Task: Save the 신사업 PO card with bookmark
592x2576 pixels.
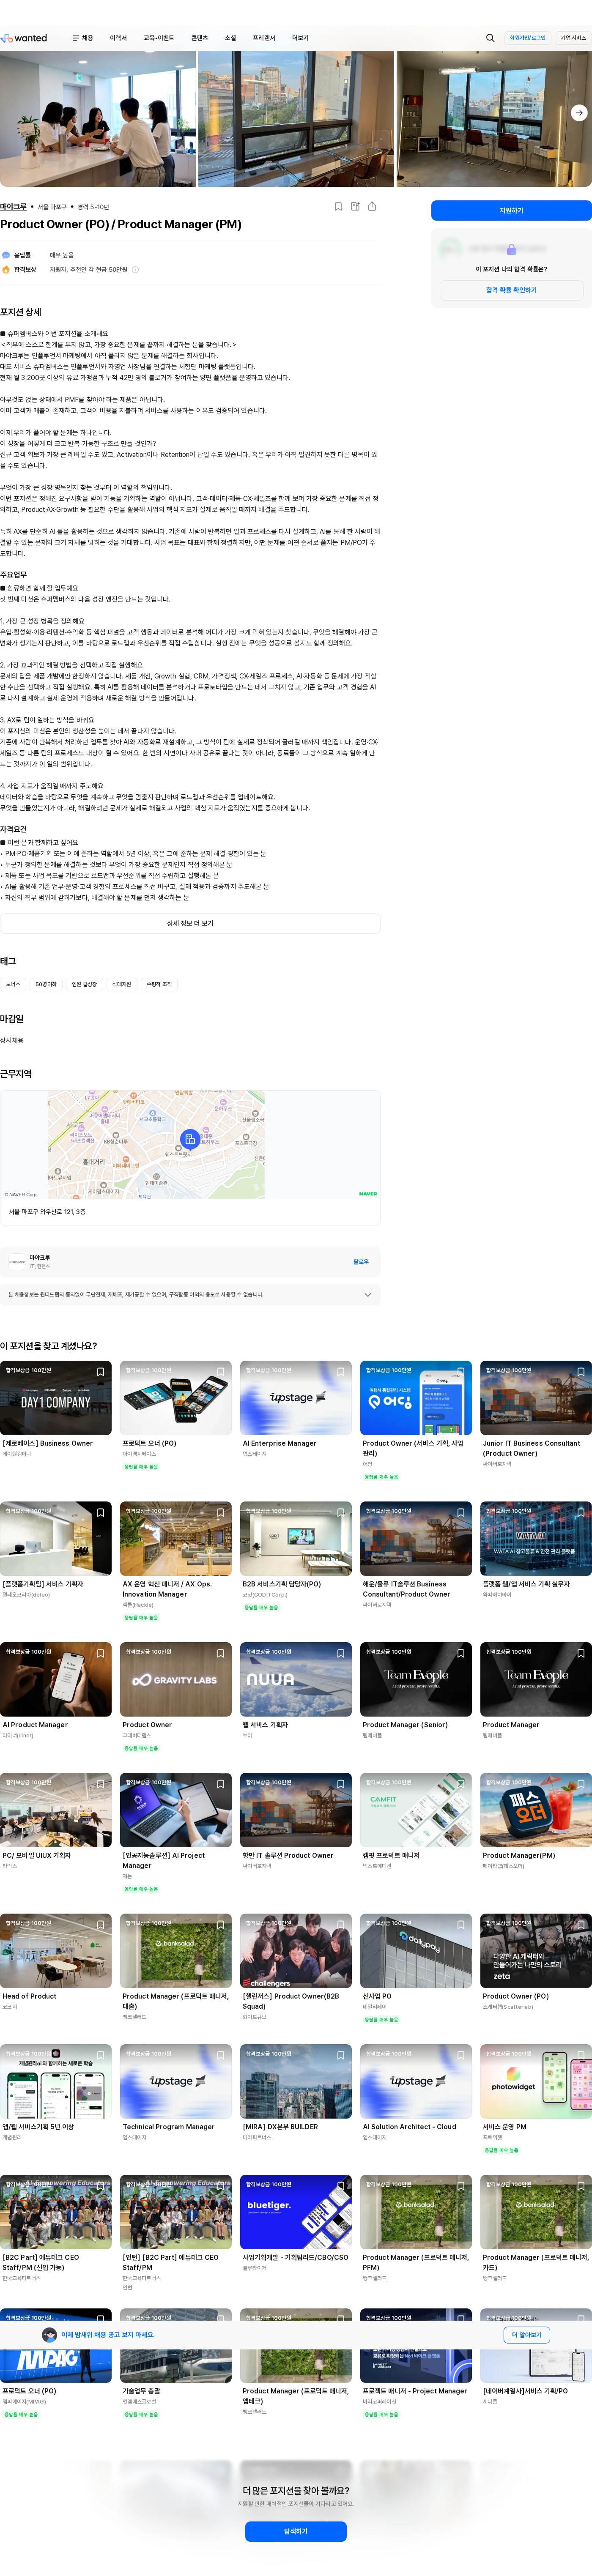Action: pyautogui.click(x=460, y=1924)
